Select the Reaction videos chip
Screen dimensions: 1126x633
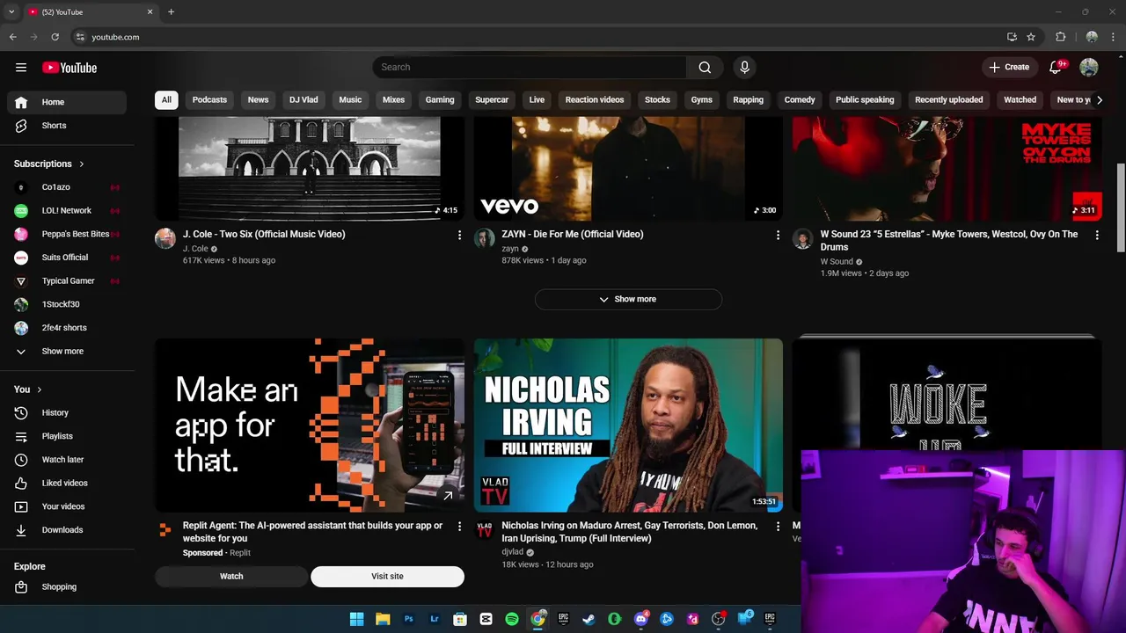595,99
